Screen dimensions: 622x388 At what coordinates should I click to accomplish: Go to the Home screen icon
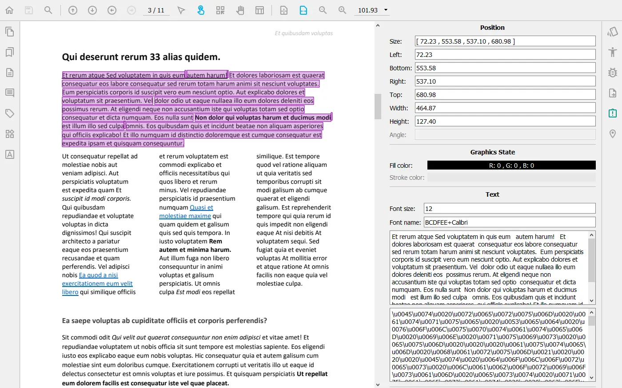click(x=9, y=10)
